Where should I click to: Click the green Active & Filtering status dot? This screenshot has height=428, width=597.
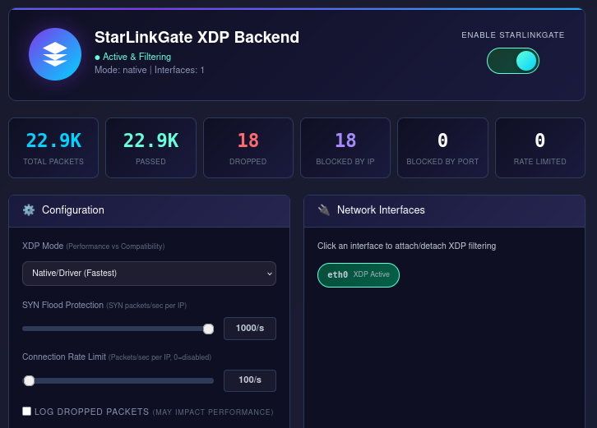97,58
